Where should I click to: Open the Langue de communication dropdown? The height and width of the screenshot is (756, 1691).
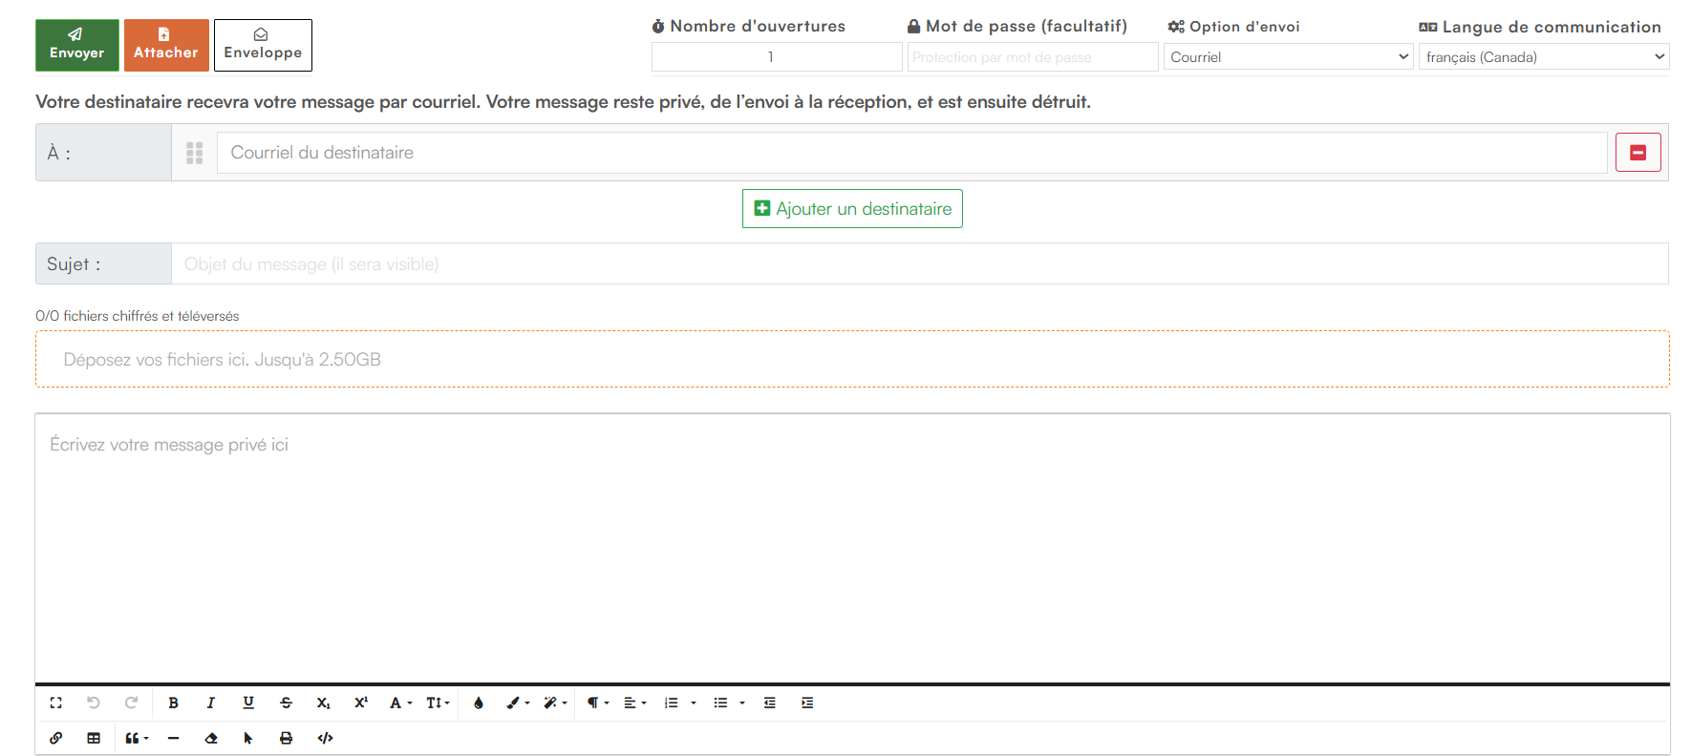point(1544,57)
